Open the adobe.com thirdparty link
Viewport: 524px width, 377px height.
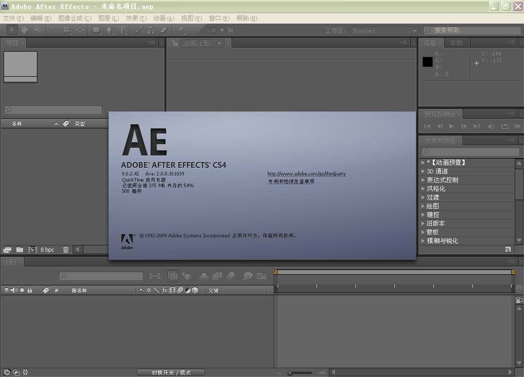click(x=306, y=174)
